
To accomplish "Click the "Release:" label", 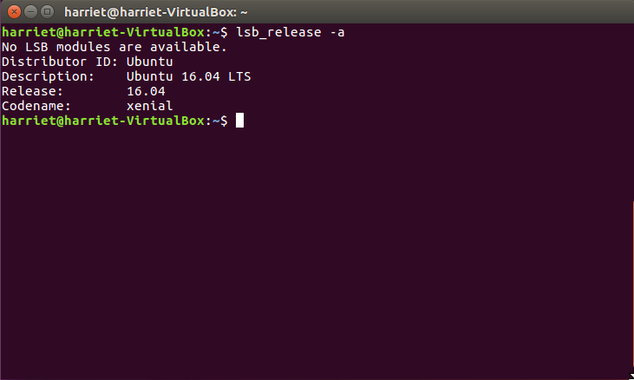I will pyautogui.click(x=35, y=91).
